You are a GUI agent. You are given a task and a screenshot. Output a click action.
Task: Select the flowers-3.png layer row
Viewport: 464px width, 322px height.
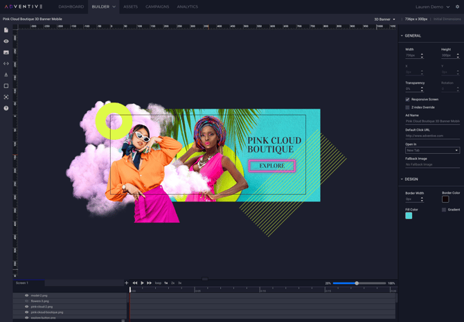point(70,301)
